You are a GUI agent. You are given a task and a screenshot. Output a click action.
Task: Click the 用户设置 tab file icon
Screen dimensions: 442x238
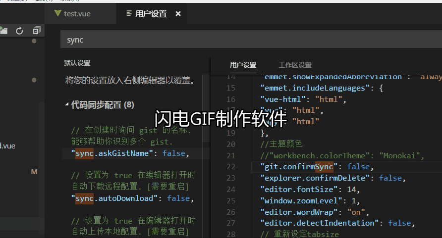(129, 13)
